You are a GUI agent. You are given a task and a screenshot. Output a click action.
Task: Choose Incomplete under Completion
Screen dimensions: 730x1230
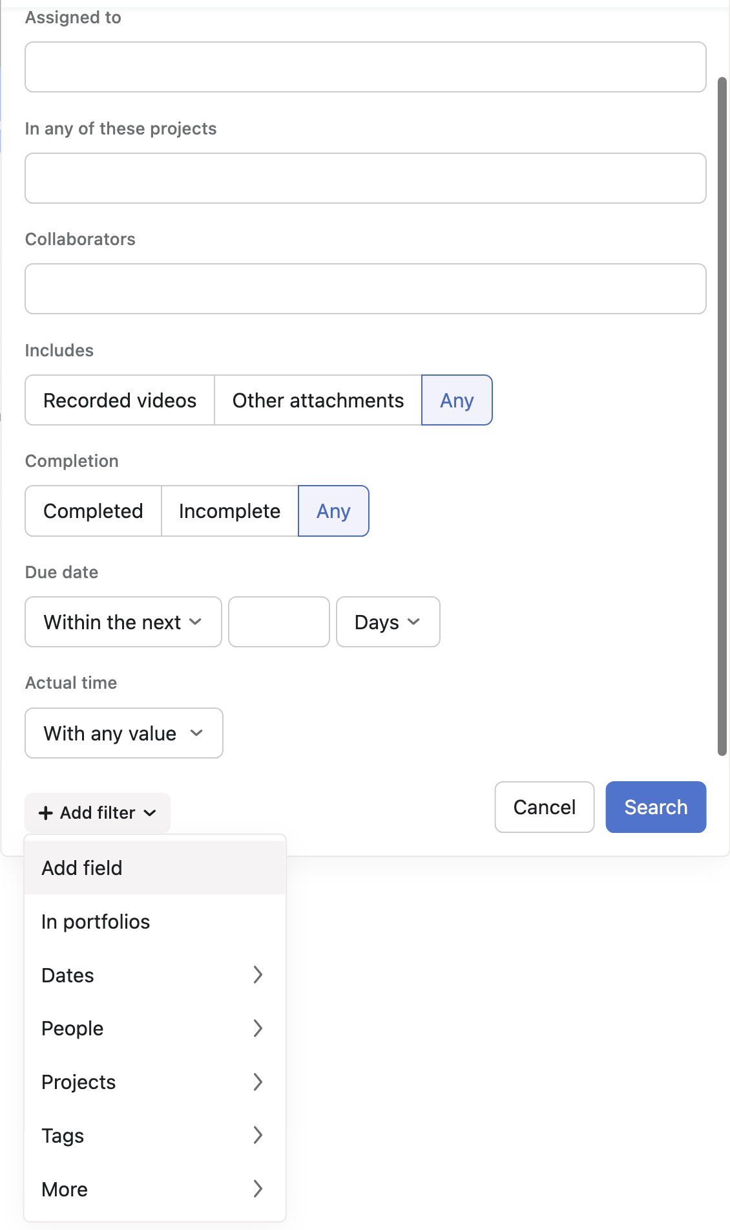pyautogui.click(x=229, y=511)
